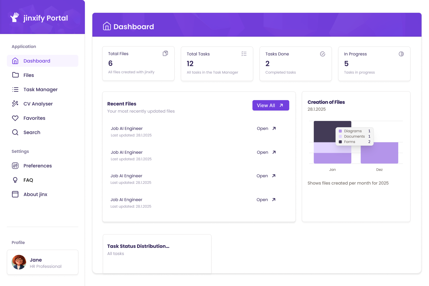Viewport: 429px width, 286px height.
Task: Select the CV Analyser magic wand icon
Action: (15, 104)
